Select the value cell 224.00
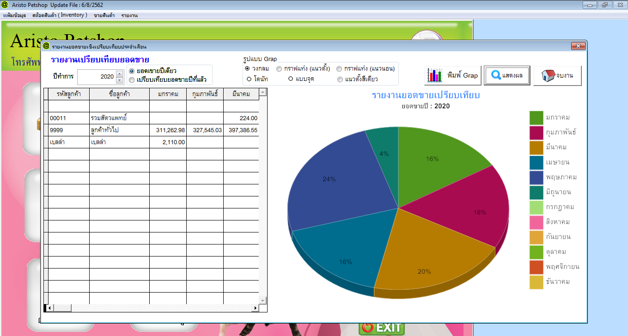Screen dimensions: 628x336 241,118
